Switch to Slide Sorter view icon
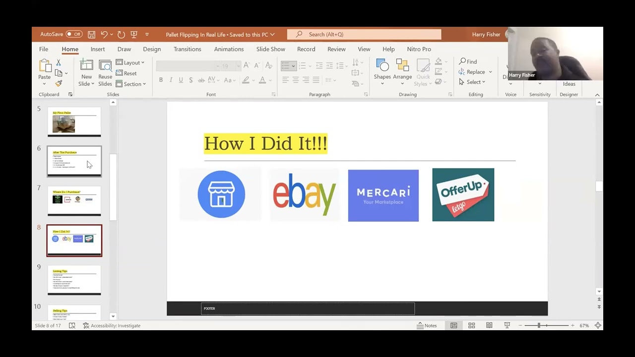Viewport: 635px width, 357px height. click(471, 325)
